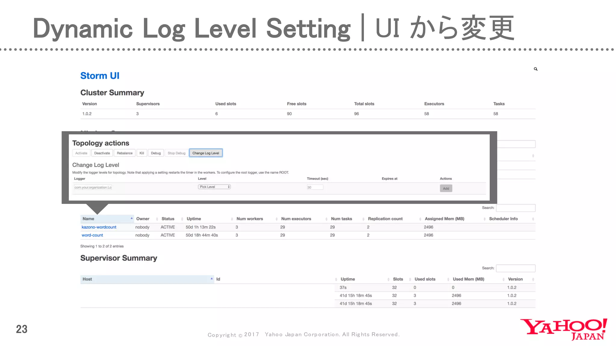Click the Stop Debug button

(x=177, y=153)
